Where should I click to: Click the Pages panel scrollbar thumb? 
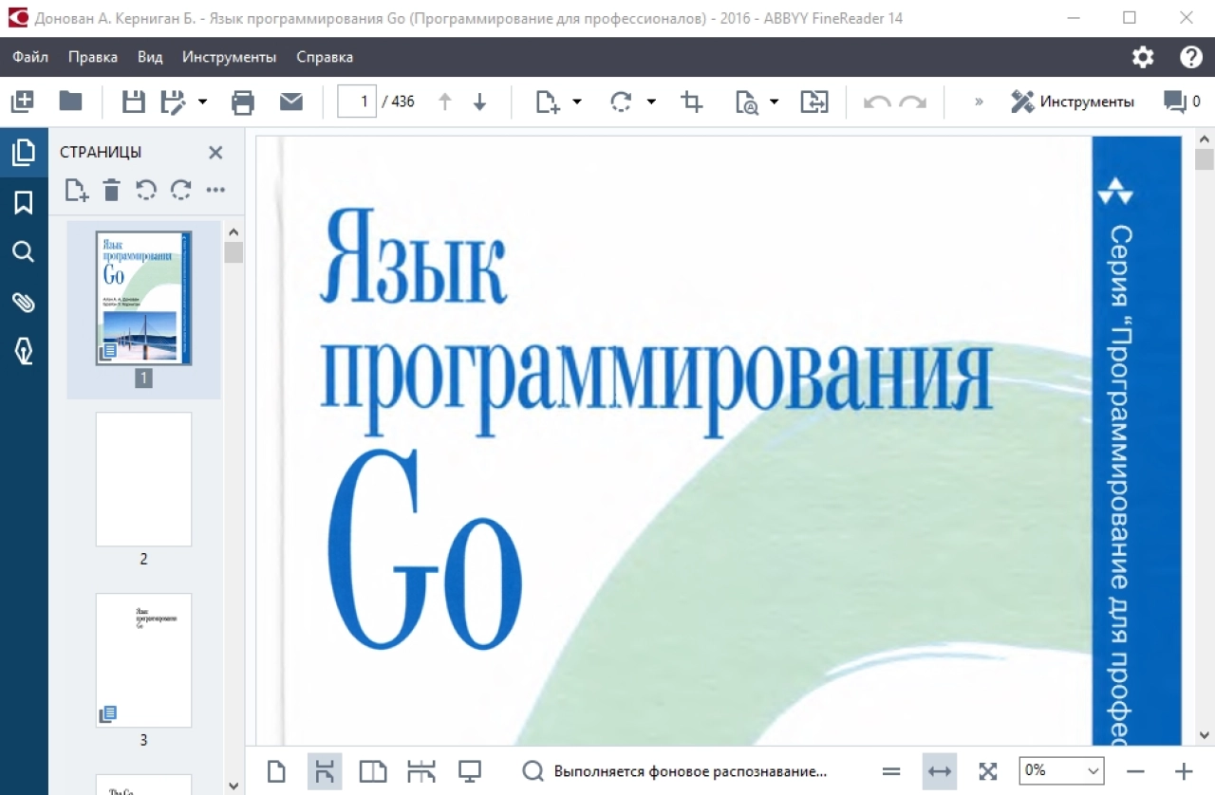pyautogui.click(x=234, y=252)
